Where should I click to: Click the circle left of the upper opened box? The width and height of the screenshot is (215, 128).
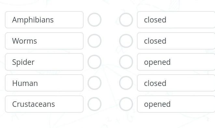click(126, 62)
